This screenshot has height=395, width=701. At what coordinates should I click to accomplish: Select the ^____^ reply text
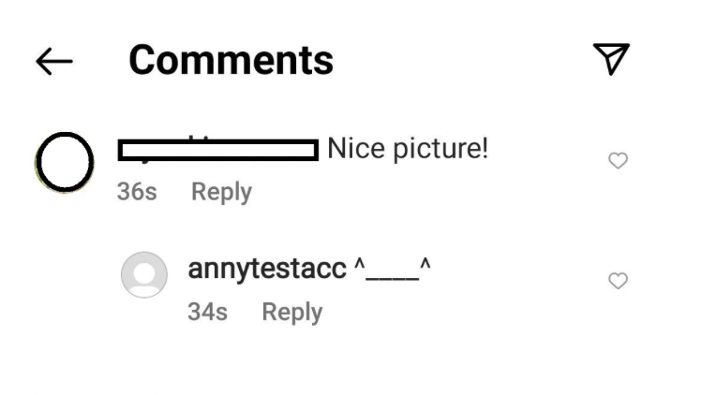click(393, 269)
